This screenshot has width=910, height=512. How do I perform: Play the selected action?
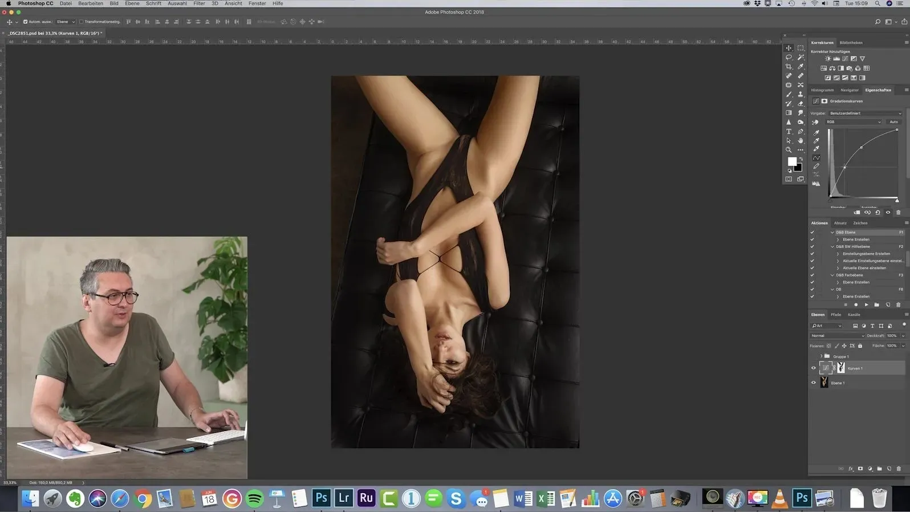[x=866, y=304]
